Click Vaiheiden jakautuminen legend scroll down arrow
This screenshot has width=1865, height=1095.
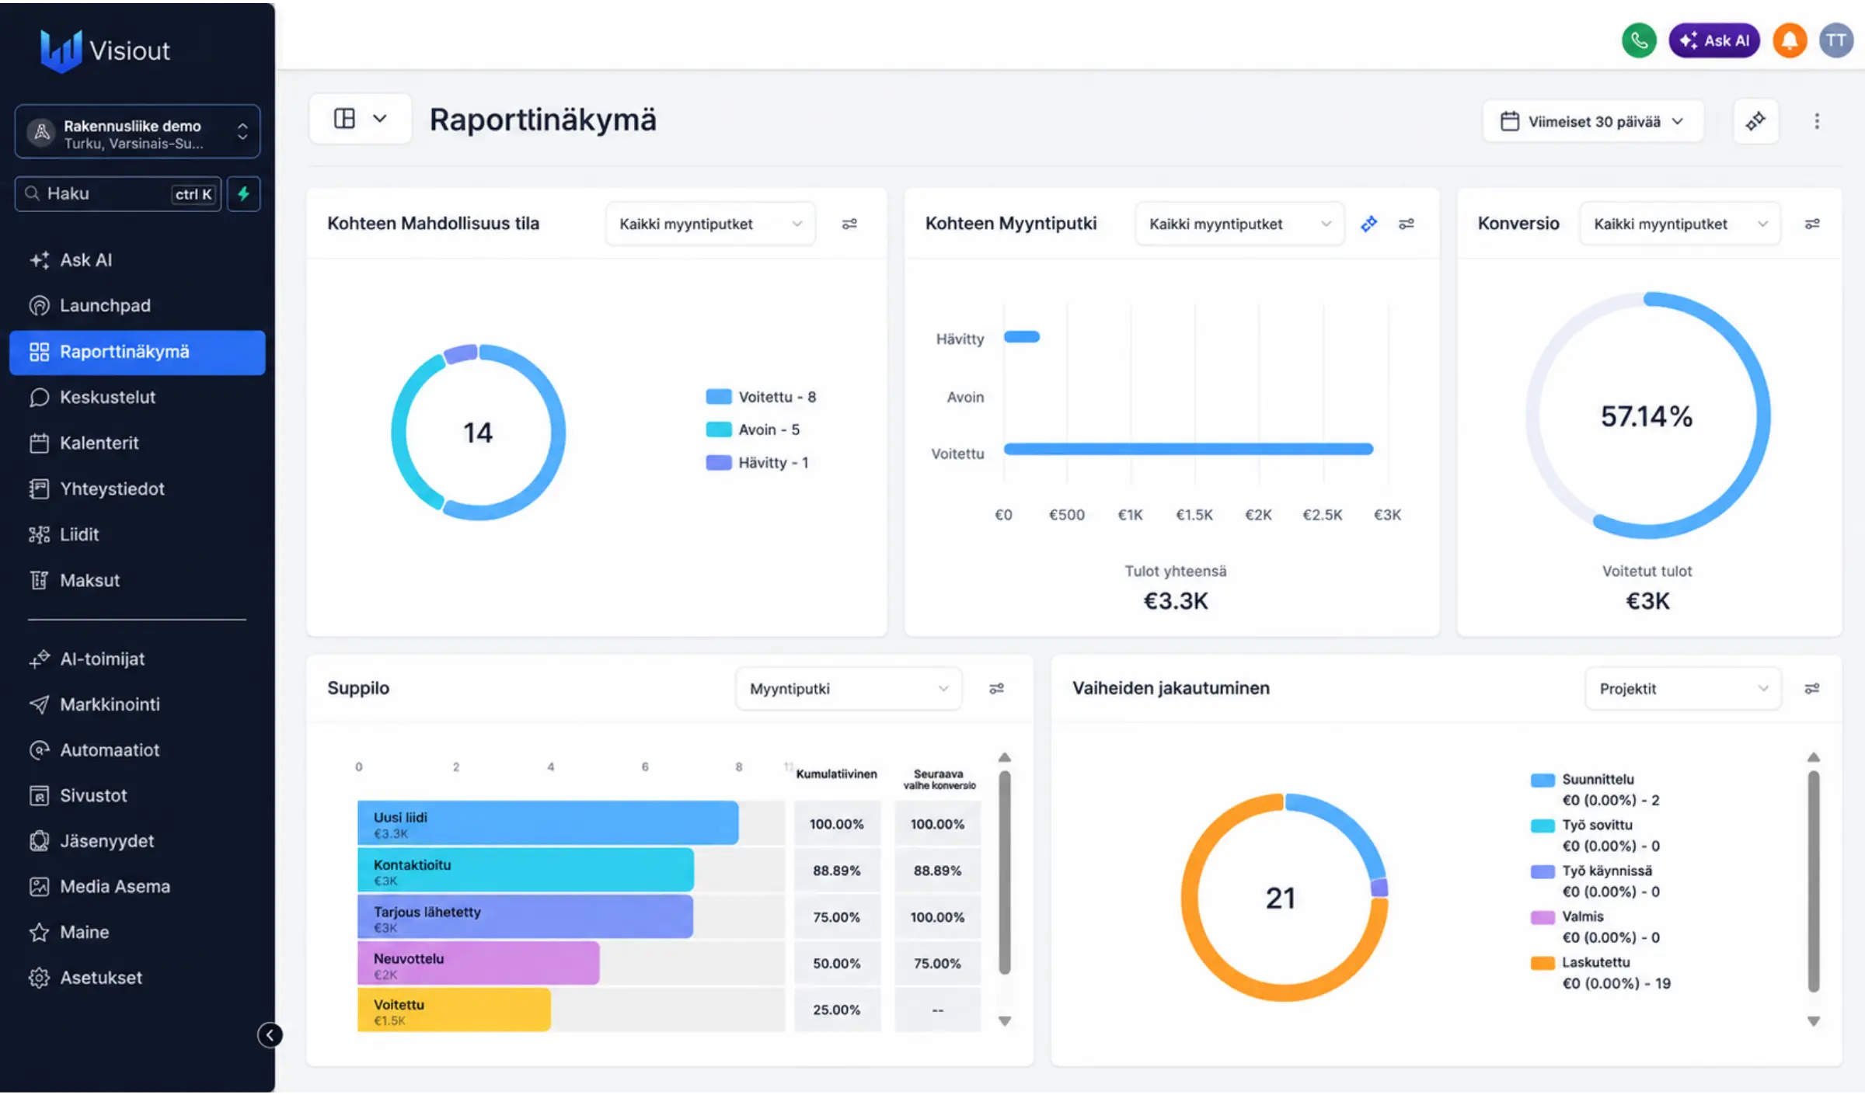coord(1814,1021)
